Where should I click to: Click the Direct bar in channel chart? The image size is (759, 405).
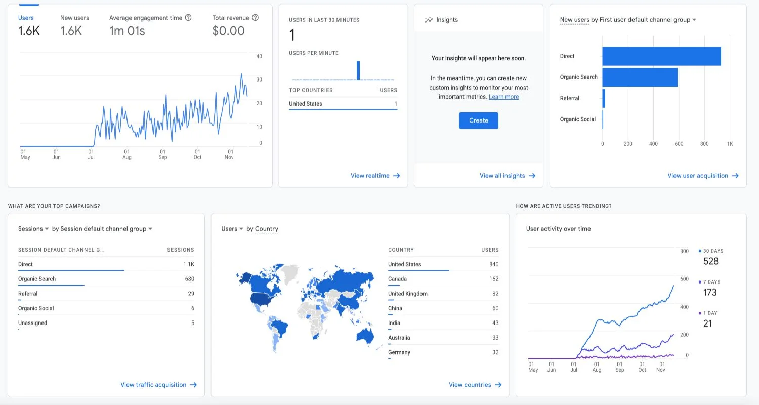tap(661, 56)
